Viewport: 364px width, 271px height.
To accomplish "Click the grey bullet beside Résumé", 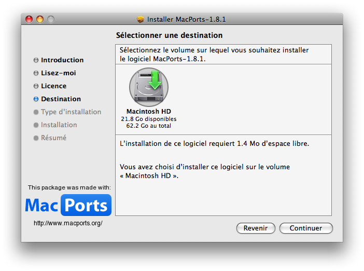I will tap(36, 138).
